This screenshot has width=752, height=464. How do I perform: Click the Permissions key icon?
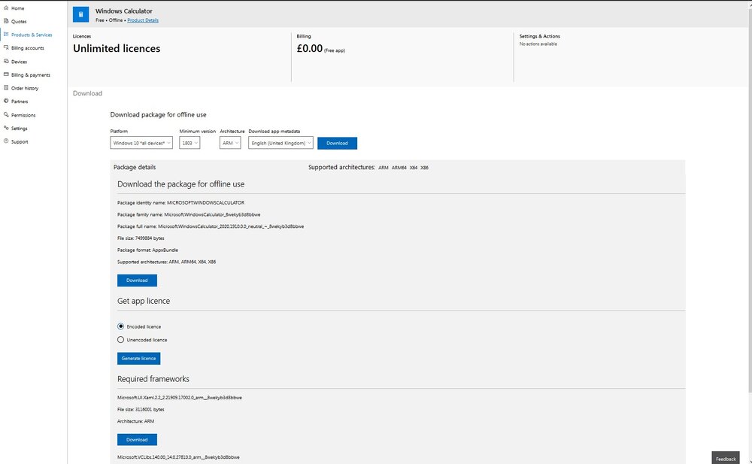point(6,114)
